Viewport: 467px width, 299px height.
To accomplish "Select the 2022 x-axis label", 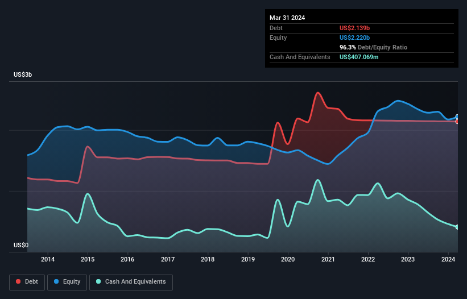I will [368, 259].
